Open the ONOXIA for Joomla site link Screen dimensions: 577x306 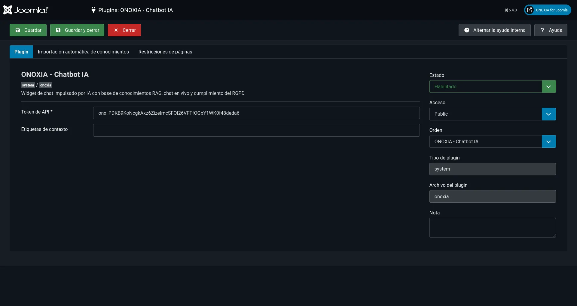[548, 10]
